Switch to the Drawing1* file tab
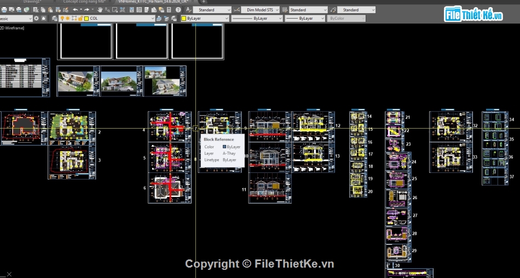The image size is (520, 278). pyautogui.click(x=32, y=1)
